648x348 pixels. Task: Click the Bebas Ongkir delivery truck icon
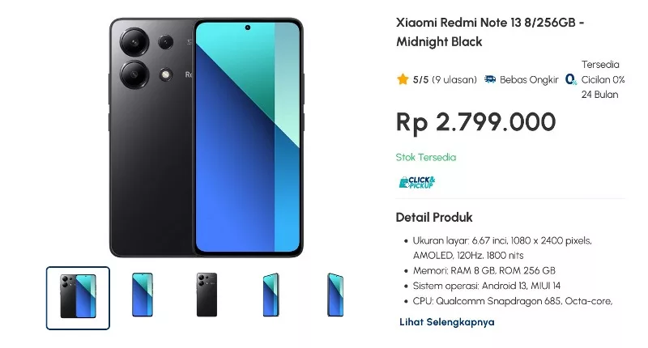(x=490, y=79)
